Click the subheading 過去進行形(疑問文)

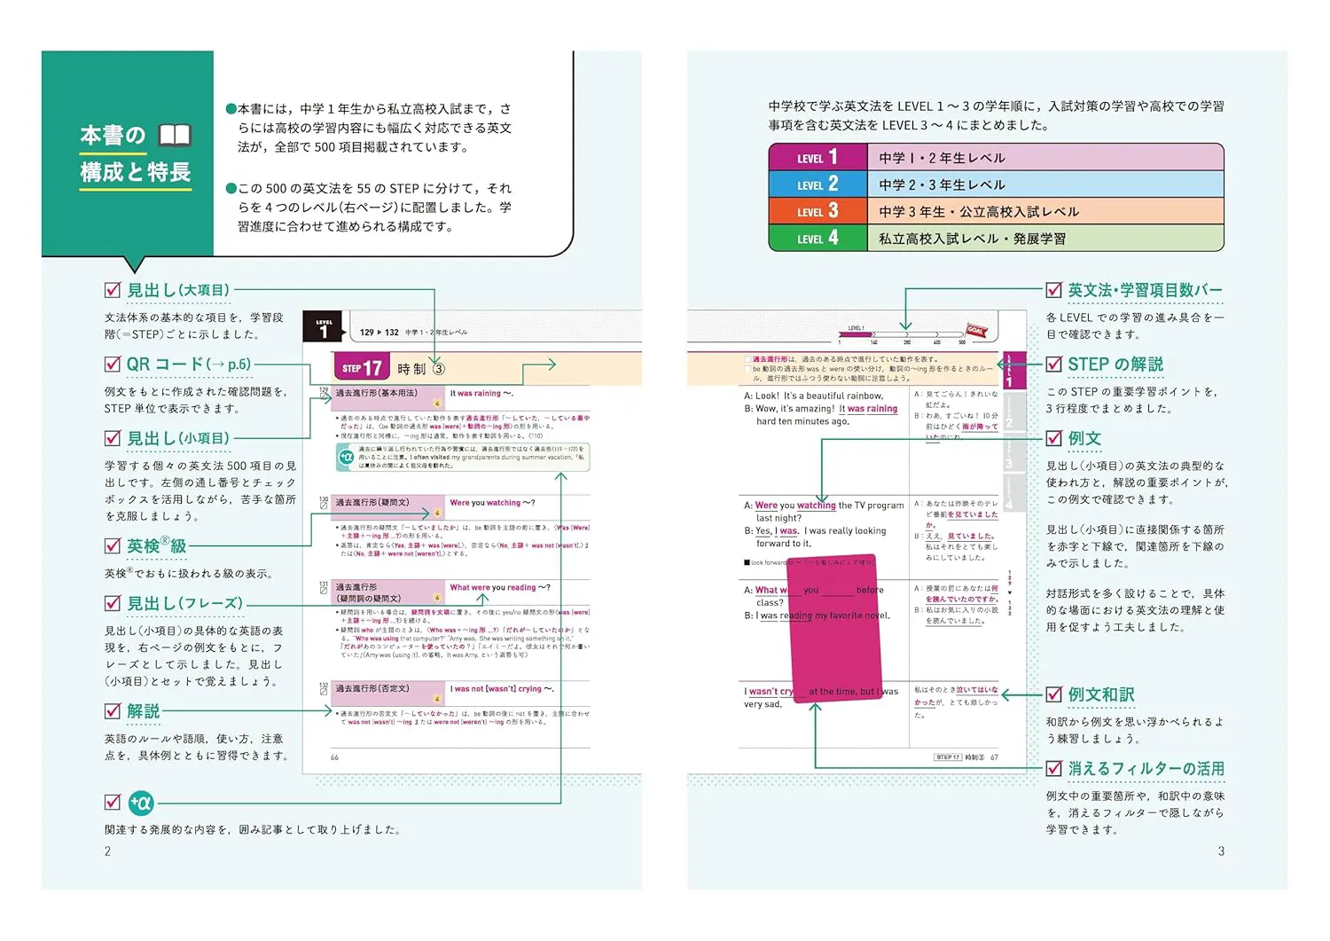point(372,503)
